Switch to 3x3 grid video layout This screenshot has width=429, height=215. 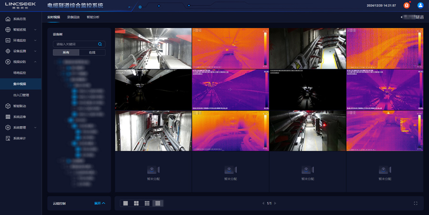point(147,203)
